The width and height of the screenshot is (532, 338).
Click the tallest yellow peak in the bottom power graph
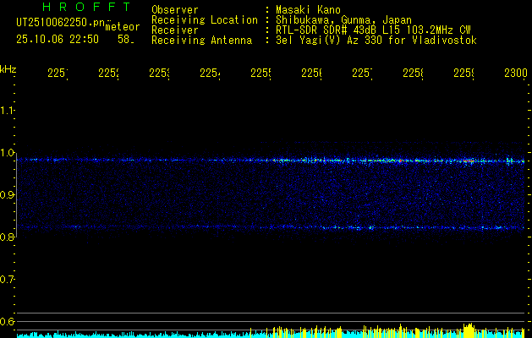[x=470, y=330]
